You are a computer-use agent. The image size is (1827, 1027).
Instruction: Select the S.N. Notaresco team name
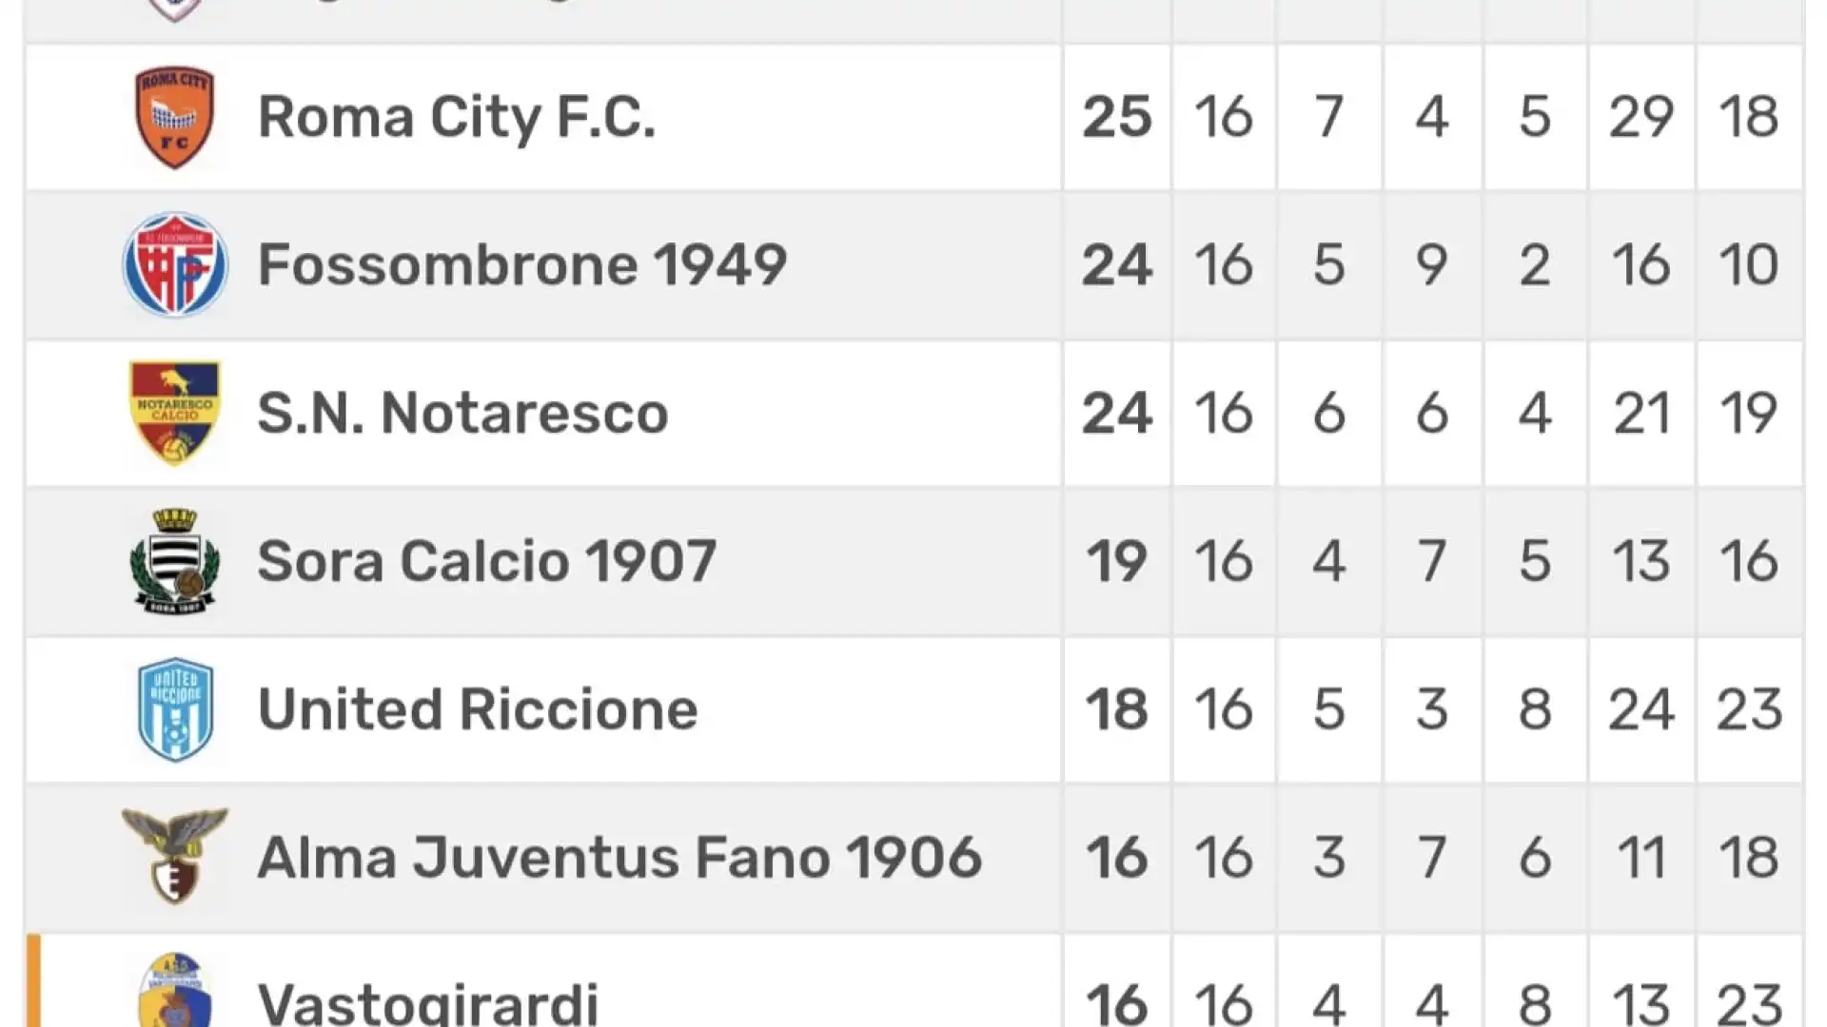click(x=463, y=413)
